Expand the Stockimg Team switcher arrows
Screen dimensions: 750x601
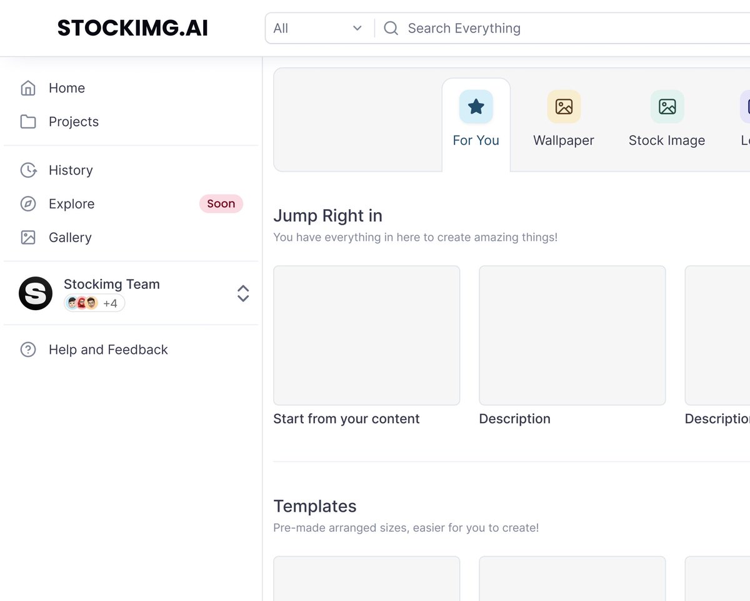coord(243,293)
